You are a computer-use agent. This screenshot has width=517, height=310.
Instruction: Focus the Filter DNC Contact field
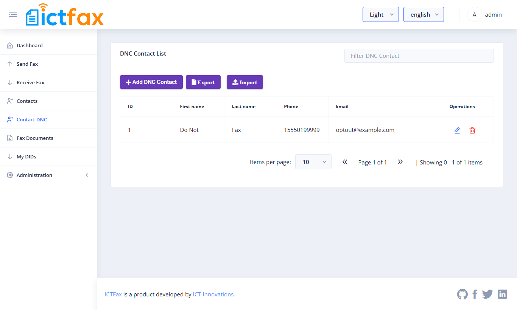(419, 56)
